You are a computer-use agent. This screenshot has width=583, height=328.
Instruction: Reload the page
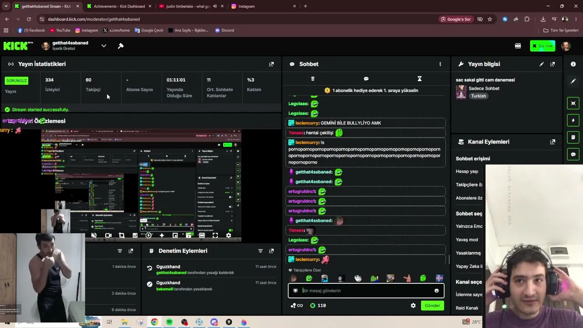[29, 19]
